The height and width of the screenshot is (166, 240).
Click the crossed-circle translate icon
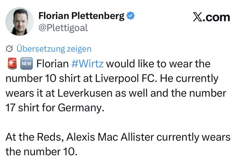(9, 49)
